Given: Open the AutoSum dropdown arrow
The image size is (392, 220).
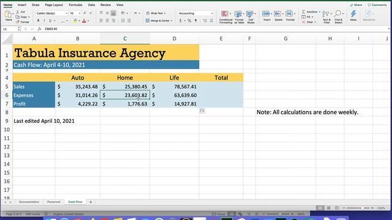Looking at the screenshot, I should [319, 12].
